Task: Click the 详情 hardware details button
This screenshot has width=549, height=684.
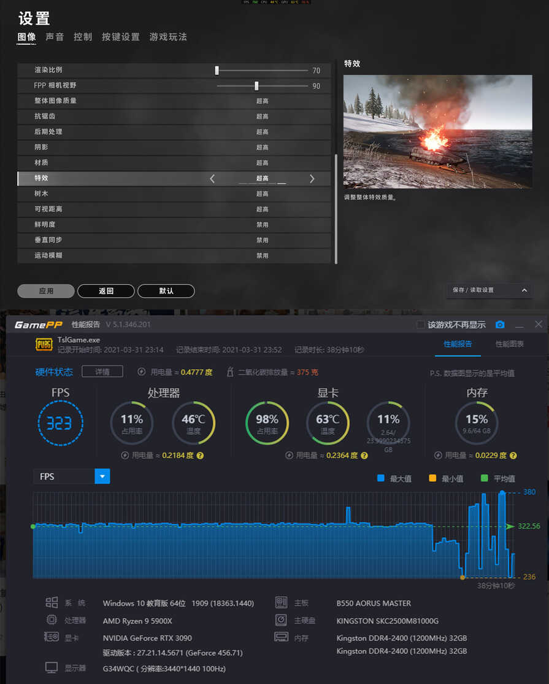Action: coord(102,371)
